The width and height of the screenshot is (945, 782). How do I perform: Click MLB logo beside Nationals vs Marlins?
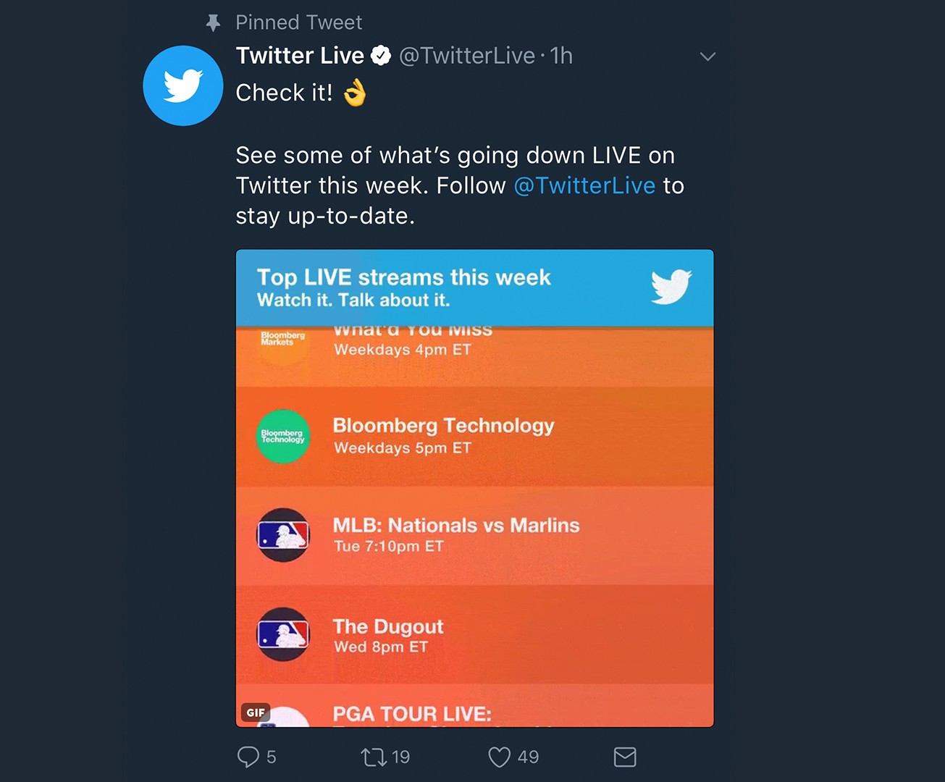click(283, 535)
